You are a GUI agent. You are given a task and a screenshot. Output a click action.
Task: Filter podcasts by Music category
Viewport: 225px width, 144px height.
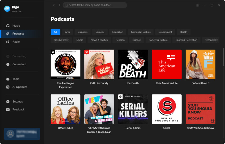pos(80,40)
